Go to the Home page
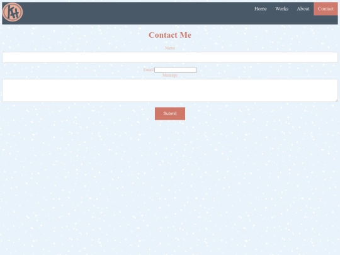 point(261,9)
